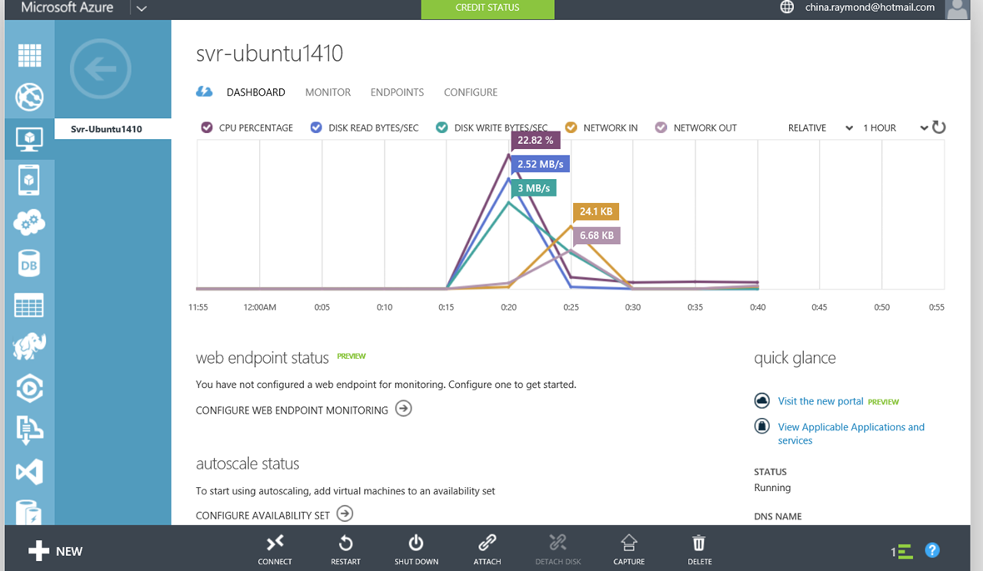Go back using the circled arrow
Screen dimensions: 983x571
(100, 69)
